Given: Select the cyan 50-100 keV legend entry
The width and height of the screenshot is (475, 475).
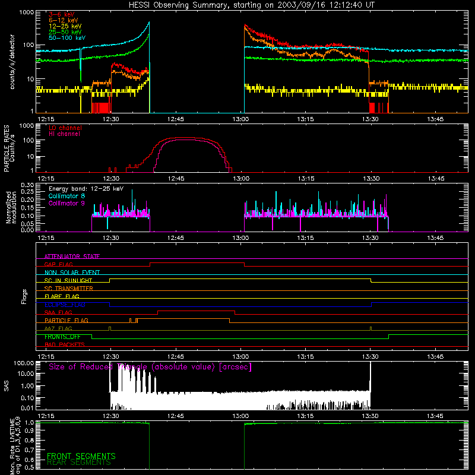Looking at the screenshot, I should [67, 38].
